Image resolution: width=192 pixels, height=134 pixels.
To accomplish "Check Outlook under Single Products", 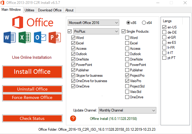I will [x=127, y=54].
